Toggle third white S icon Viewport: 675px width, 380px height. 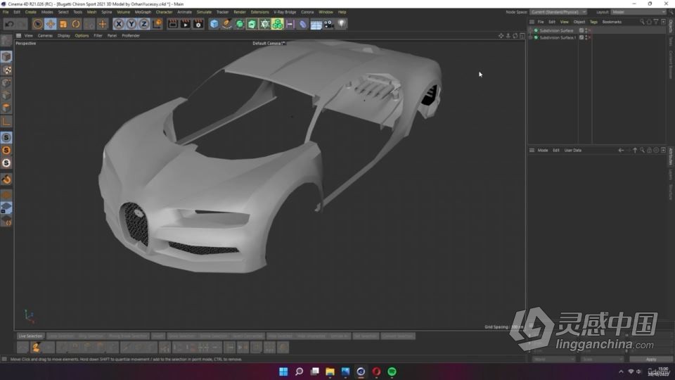click(x=6, y=163)
